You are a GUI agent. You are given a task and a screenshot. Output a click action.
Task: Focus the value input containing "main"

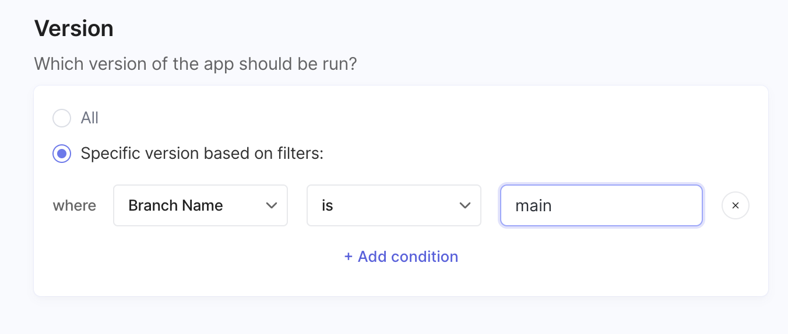click(x=601, y=205)
